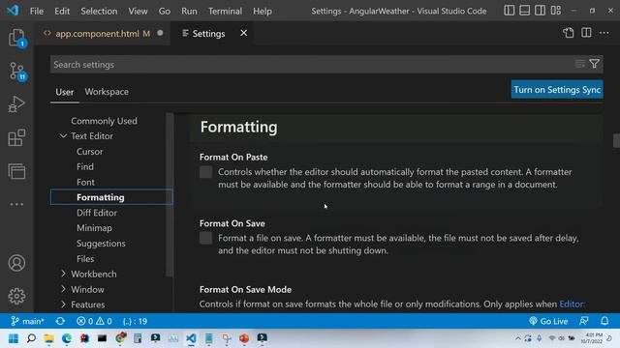Open Windows Start menu

pos(14,338)
